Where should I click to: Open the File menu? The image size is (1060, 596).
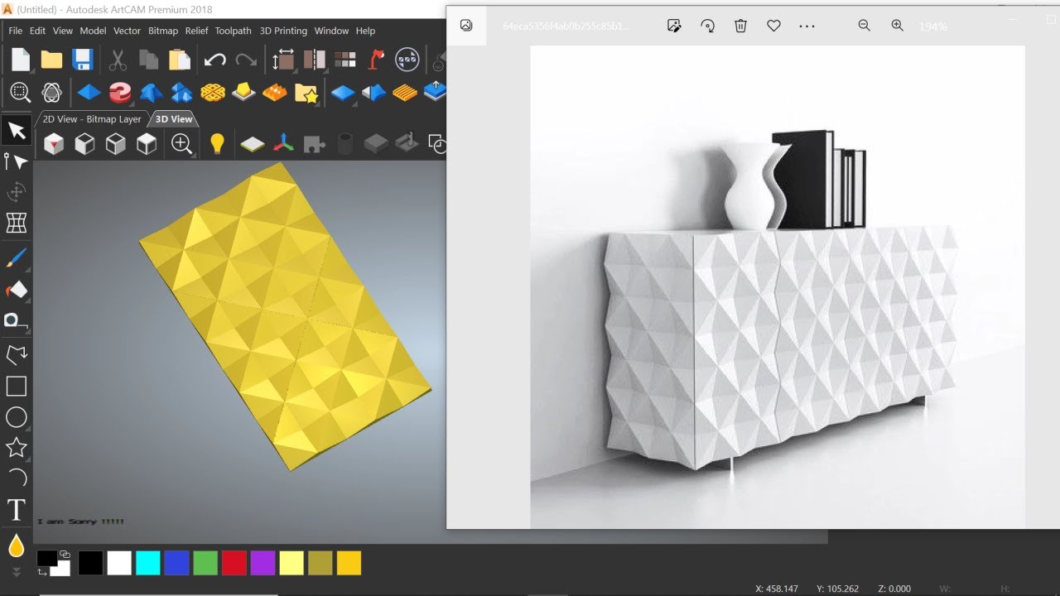[x=16, y=31]
